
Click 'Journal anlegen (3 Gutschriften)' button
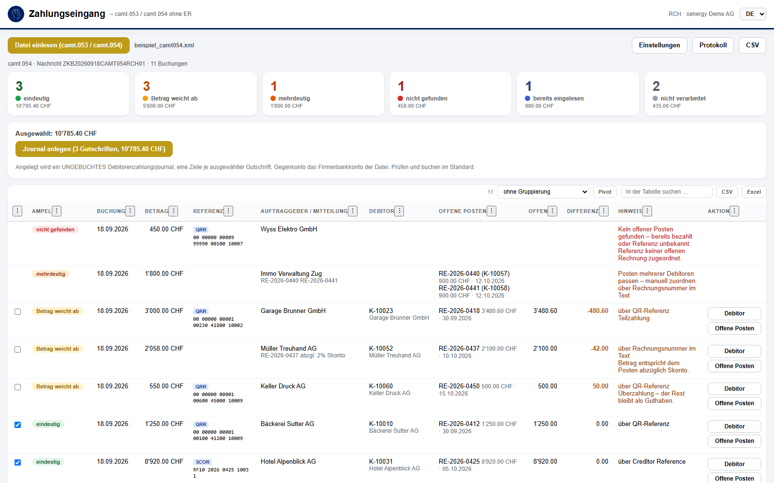[x=94, y=149]
